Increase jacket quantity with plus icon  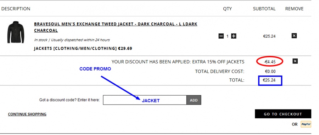234,36
